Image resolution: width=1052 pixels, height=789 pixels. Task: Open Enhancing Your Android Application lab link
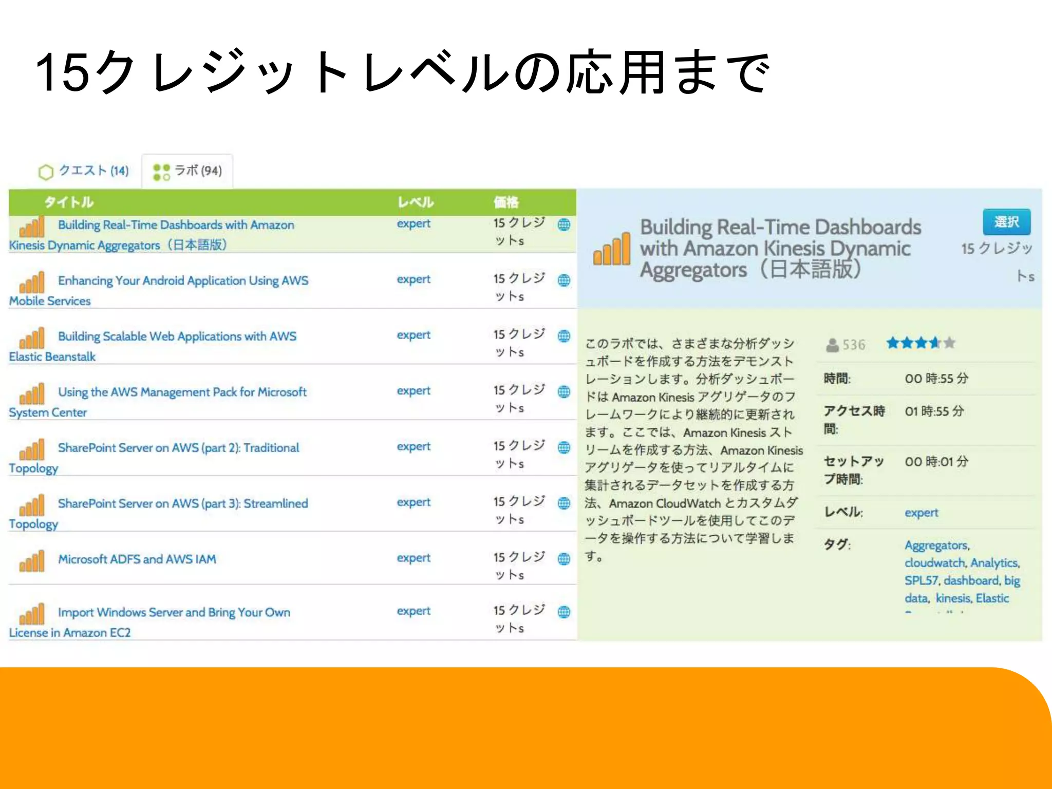159,290
